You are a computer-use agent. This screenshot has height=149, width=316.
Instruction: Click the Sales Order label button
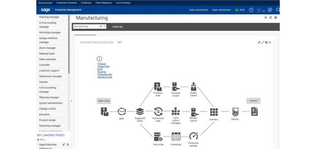pos(104,101)
